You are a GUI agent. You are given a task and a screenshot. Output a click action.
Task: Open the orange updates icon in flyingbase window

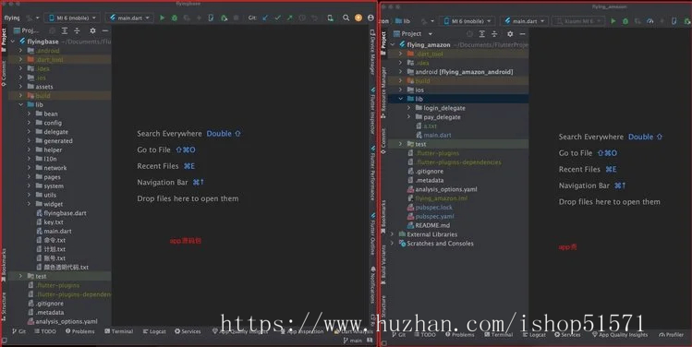point(358,18)
